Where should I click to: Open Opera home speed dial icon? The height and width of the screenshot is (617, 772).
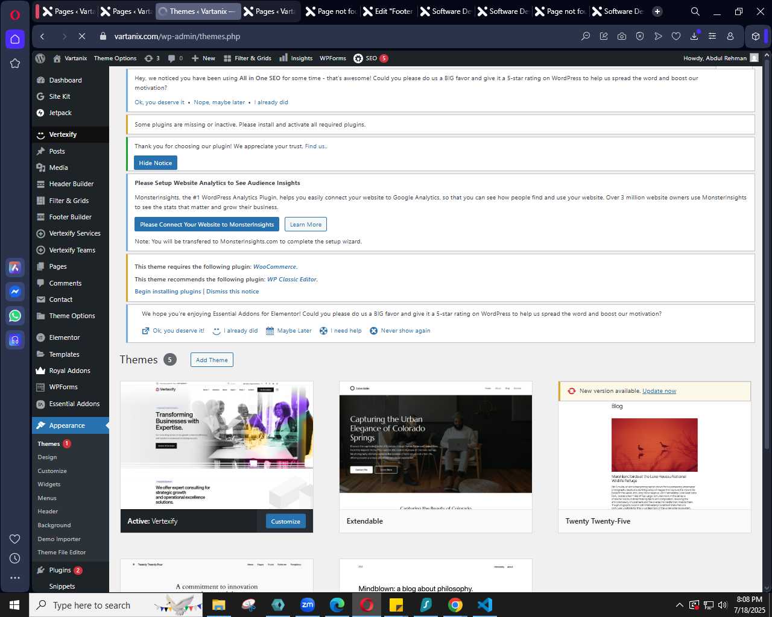[x=15, y=39]
